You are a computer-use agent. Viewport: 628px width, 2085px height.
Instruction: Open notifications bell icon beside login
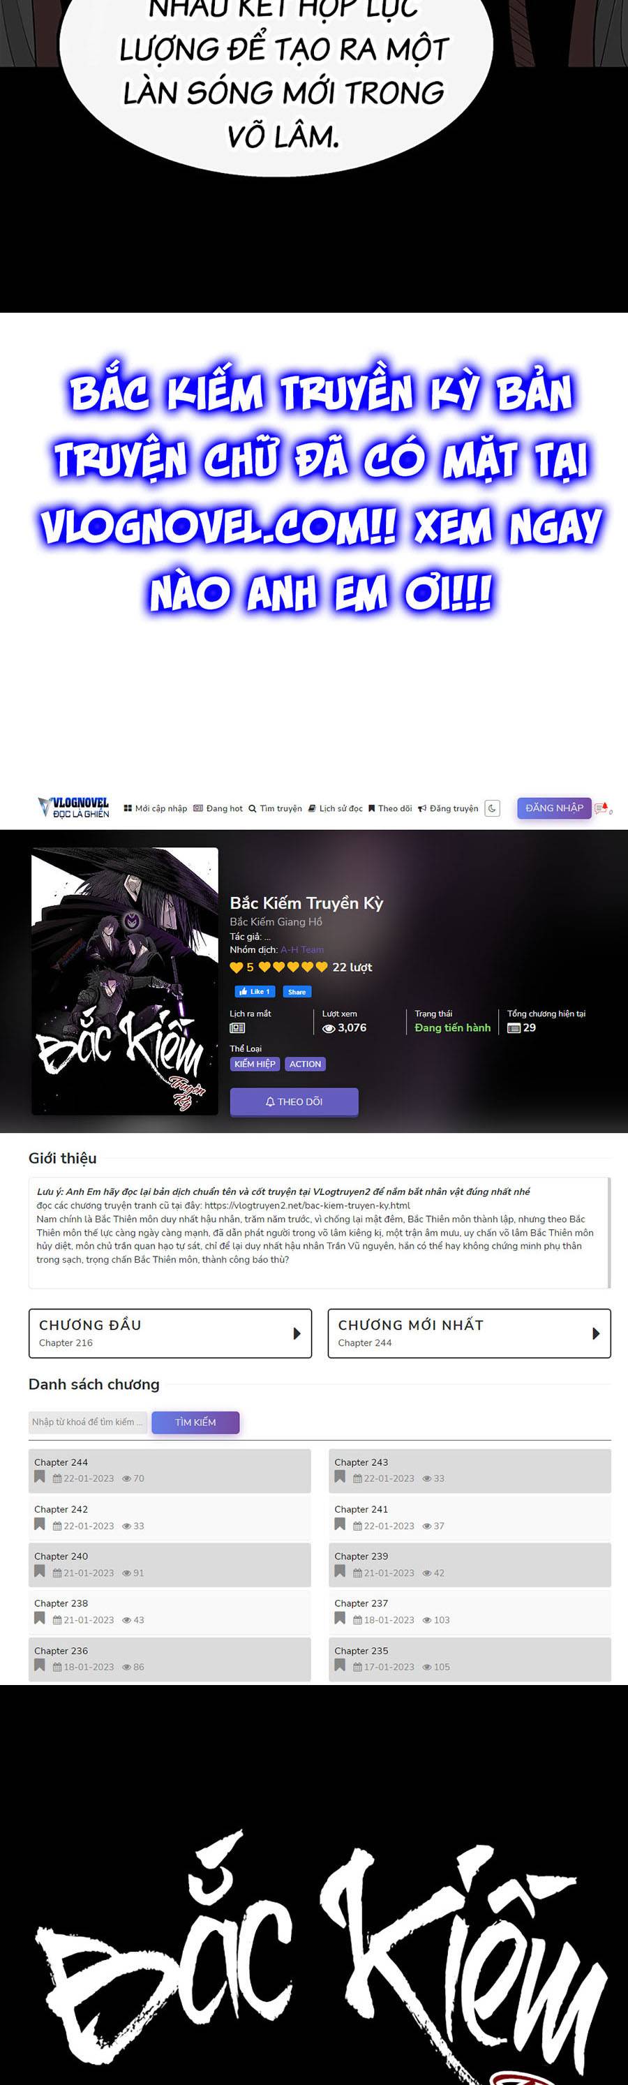point(601,808)
